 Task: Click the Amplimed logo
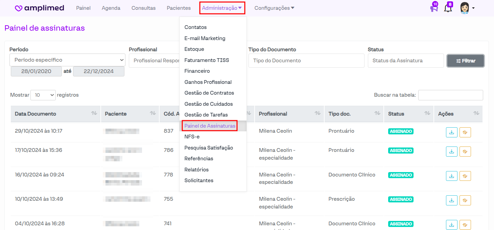[x=39, y=8]
